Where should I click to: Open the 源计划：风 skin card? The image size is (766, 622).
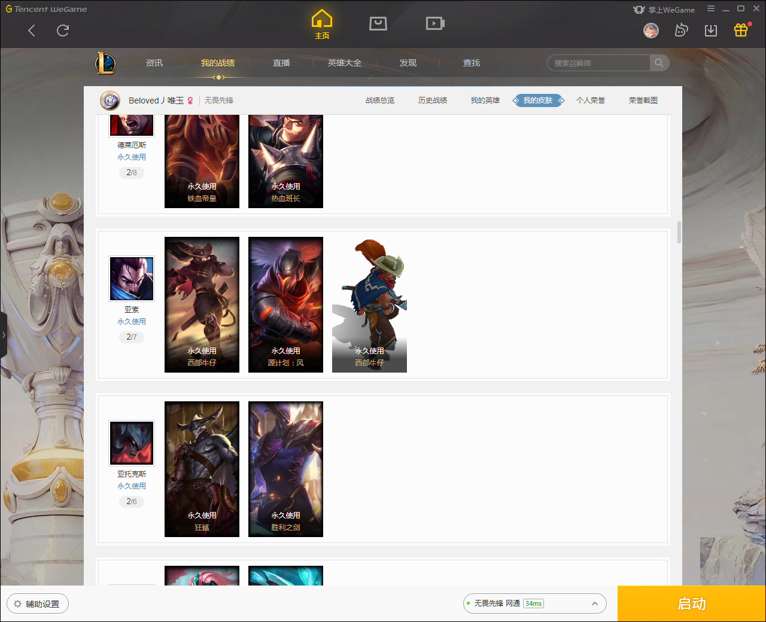tap(285, 304)
